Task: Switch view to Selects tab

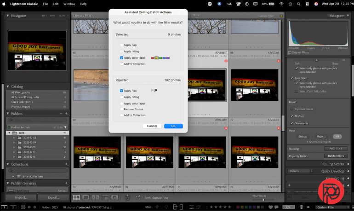Action: 303,137
